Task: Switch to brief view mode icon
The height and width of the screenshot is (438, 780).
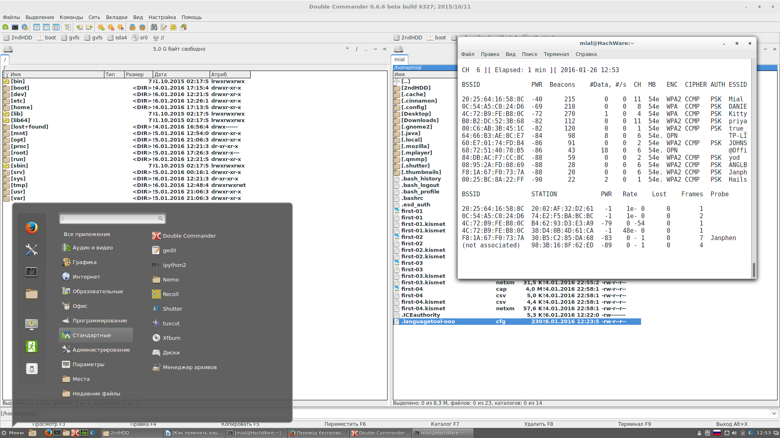Action: [x=37, y=27]
